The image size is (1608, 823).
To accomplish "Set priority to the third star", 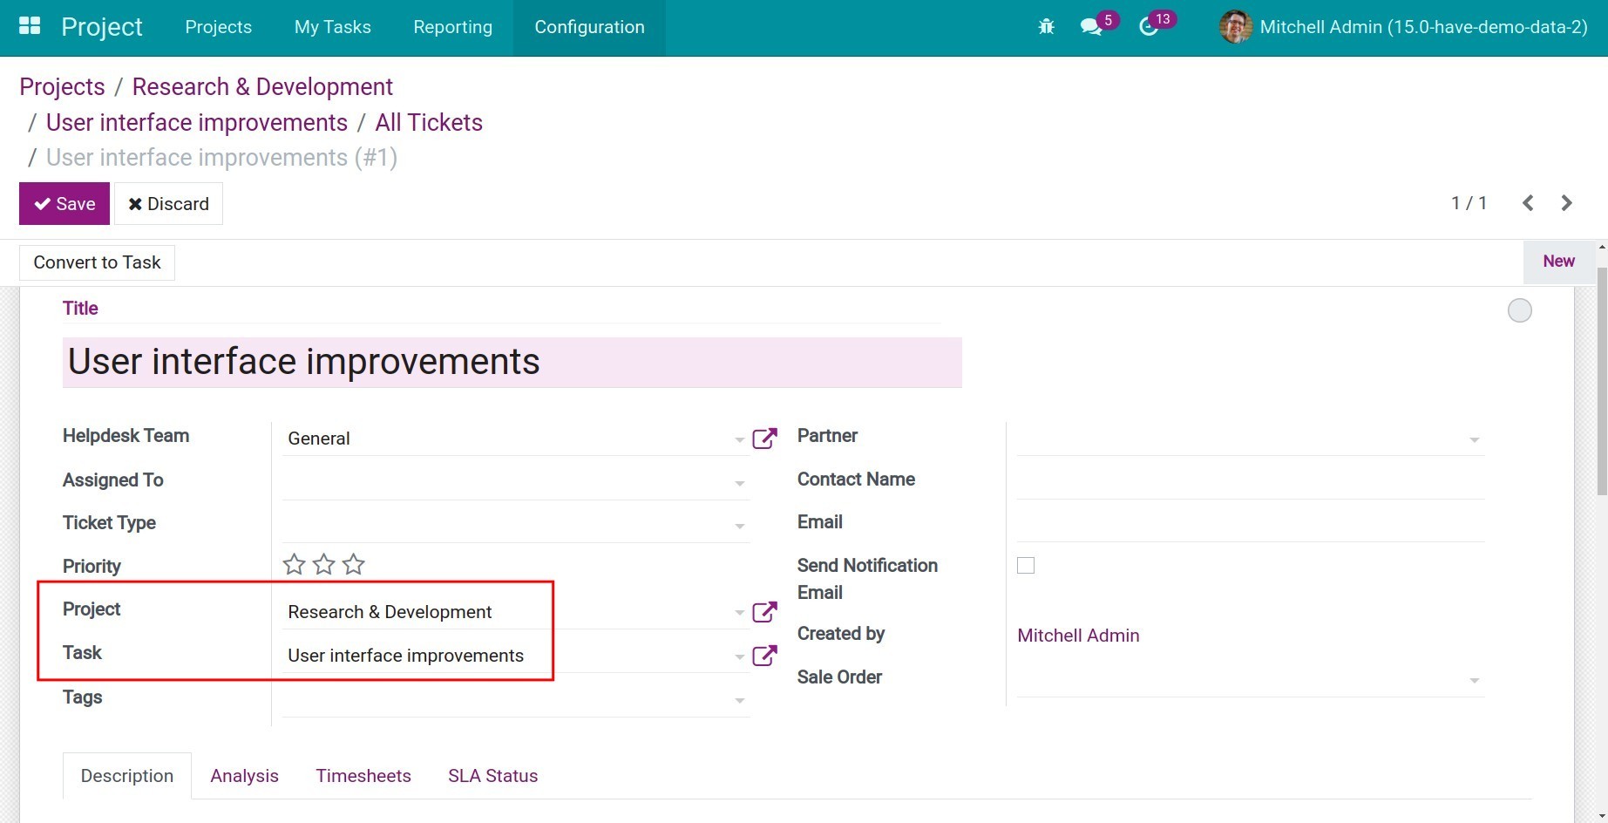I will 354,565.
